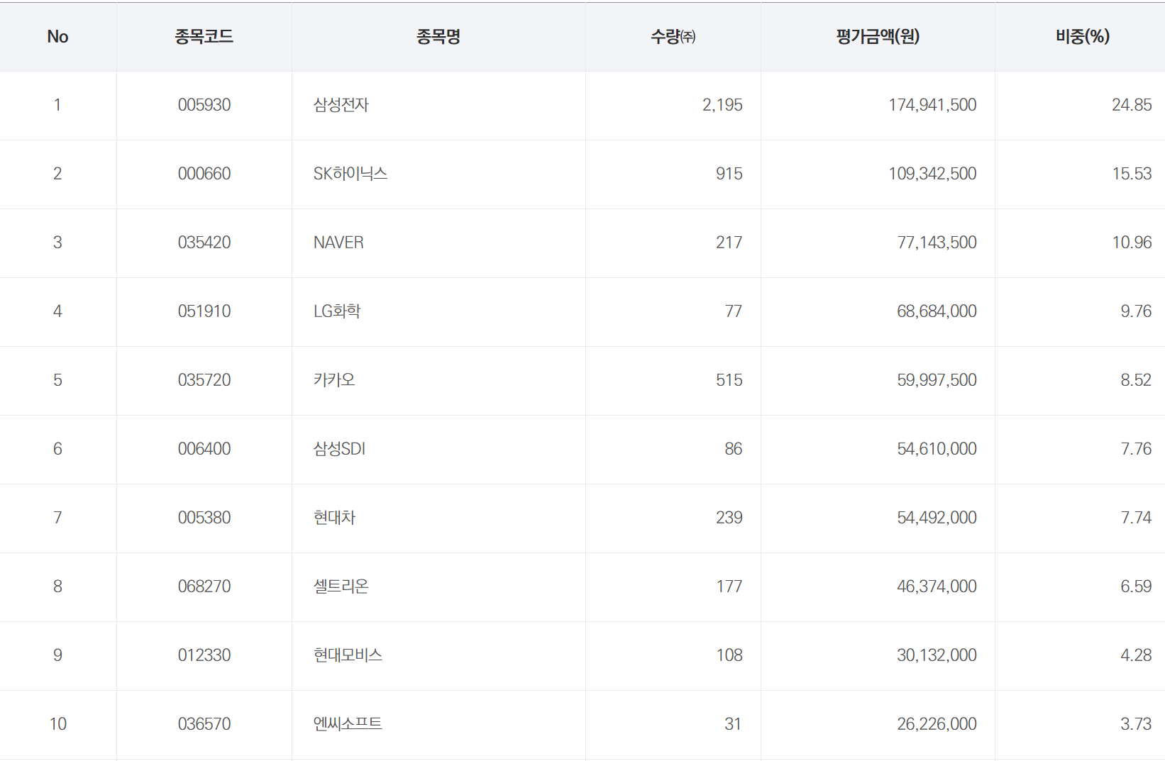Click valuation amount 54,492,000
1165x761 pixels.
(x=937, y=518)
